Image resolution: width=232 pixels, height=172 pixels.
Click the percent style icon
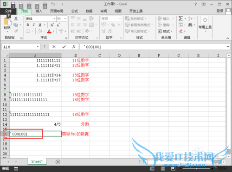pyautogui.click(x=113, y=25)
